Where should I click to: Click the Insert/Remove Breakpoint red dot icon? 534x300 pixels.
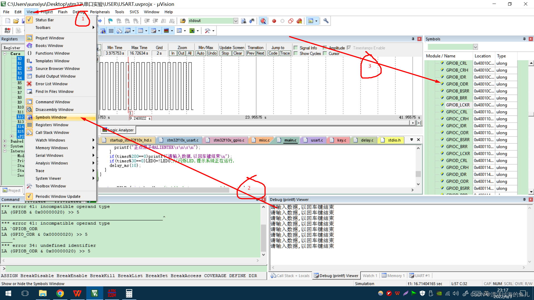274,21
